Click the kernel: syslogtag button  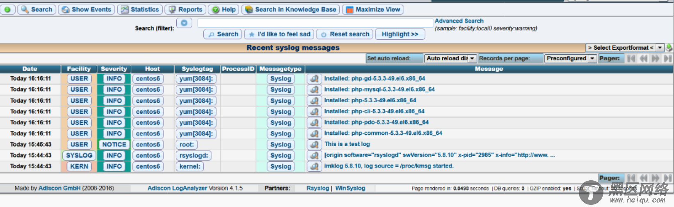(190, 166)
